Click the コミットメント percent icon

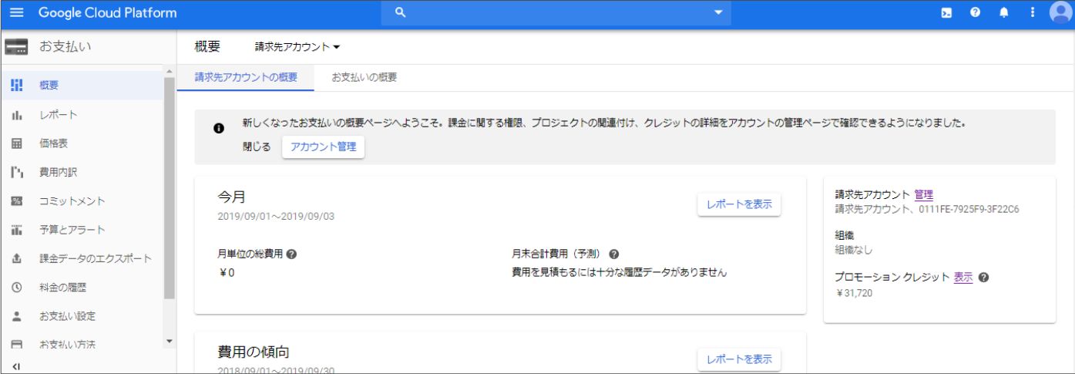pos(16,201)
